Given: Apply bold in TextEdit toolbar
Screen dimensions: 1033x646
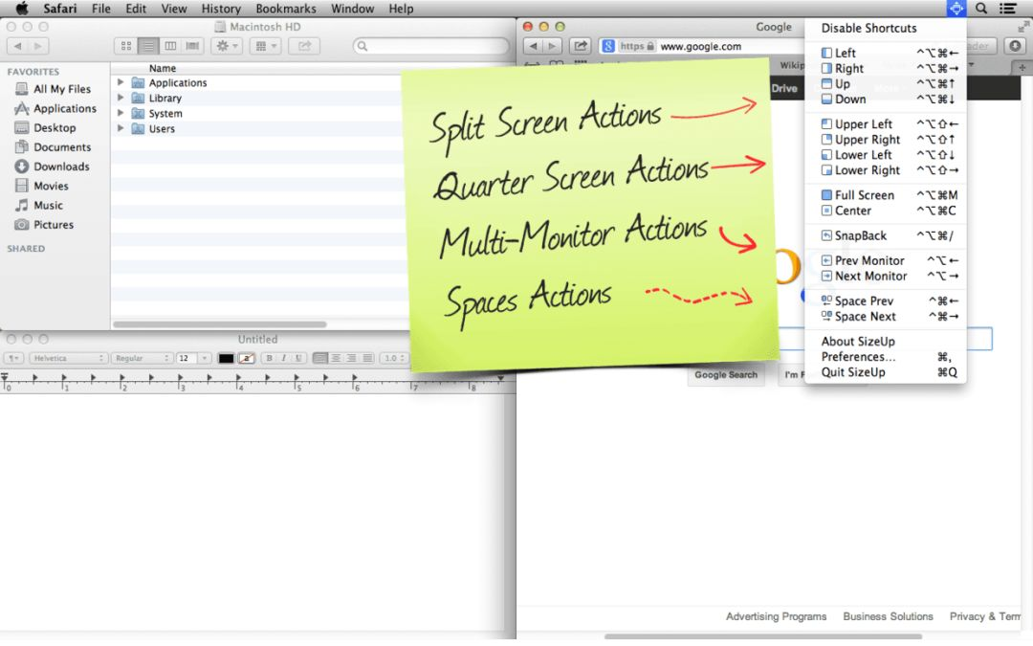Looking at the screenshot, I should click(x=269, y=358).
